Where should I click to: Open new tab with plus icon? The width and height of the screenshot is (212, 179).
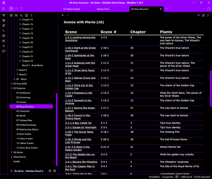[x=167, y=9]
